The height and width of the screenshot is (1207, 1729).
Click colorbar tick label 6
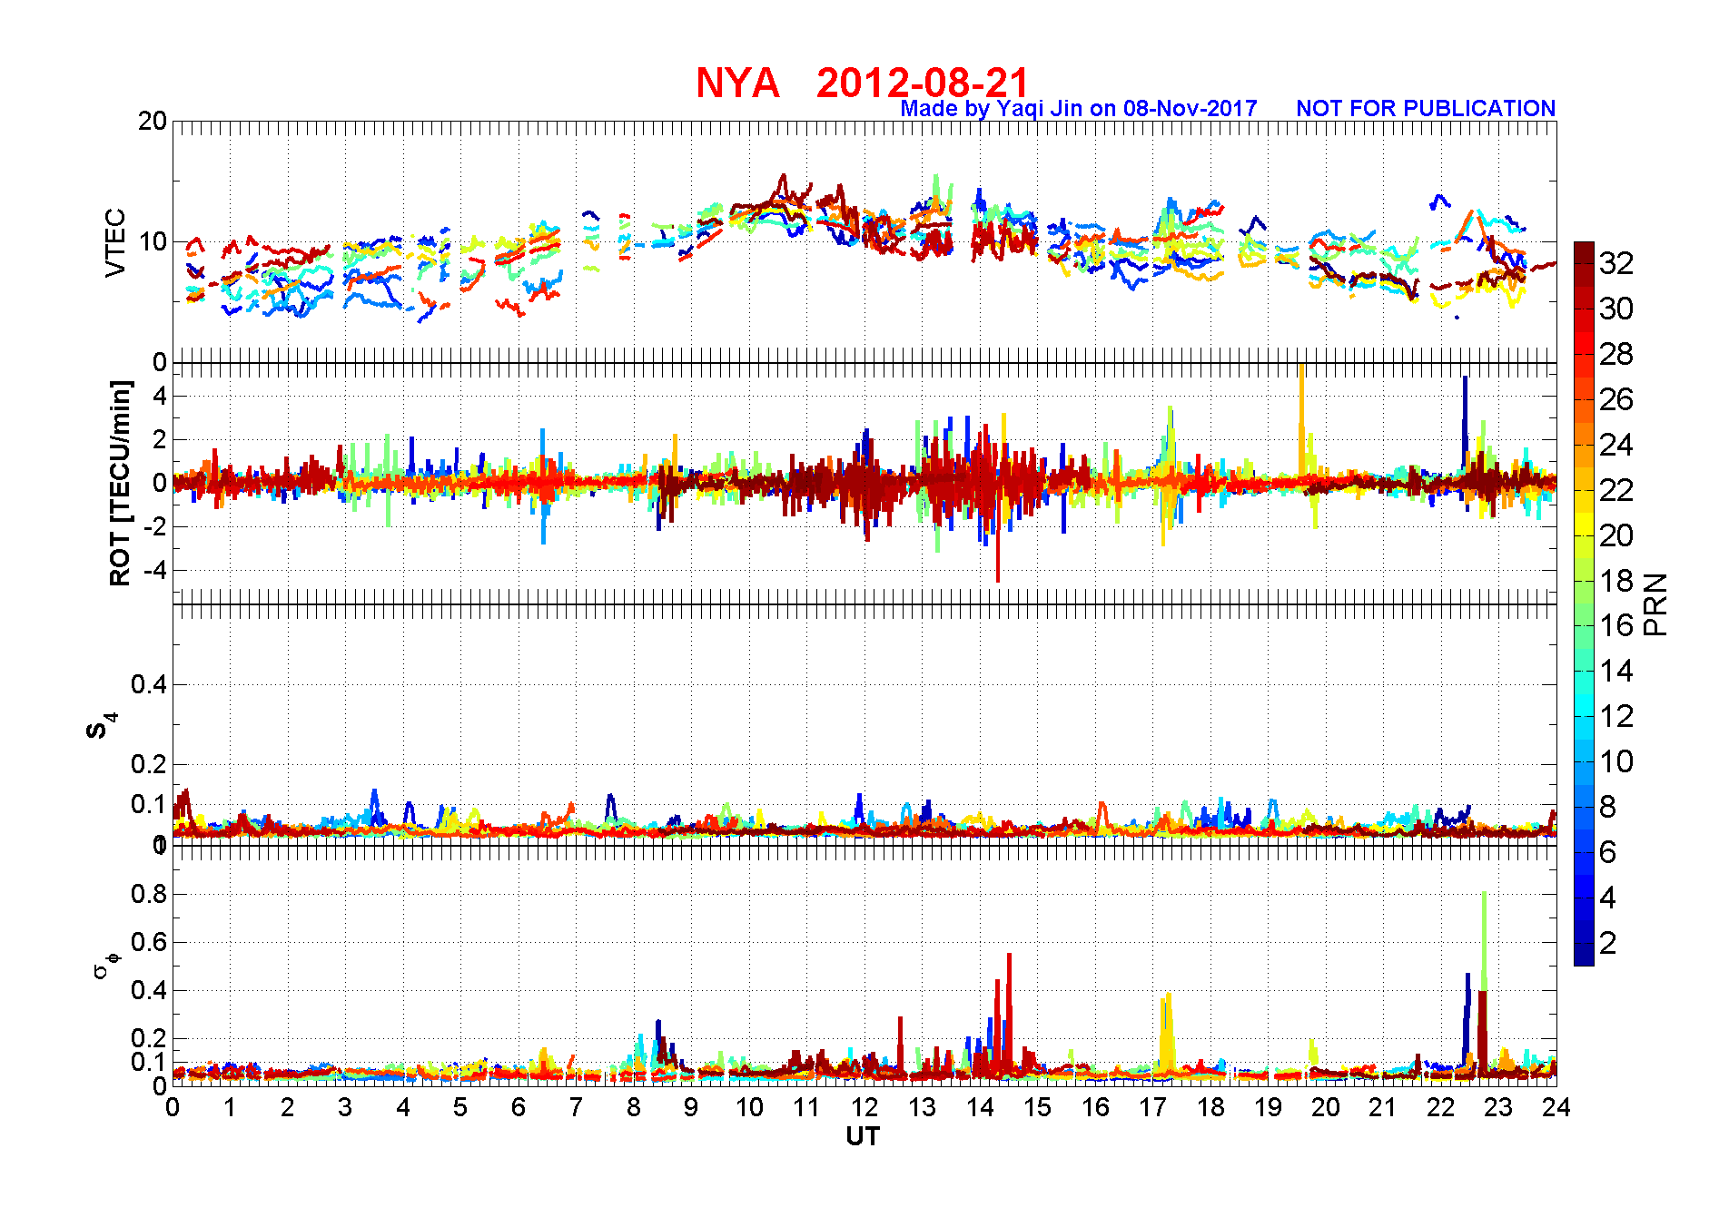1607,853
